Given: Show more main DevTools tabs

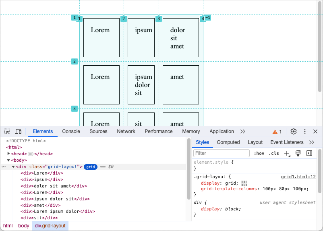Looking at the screenshot, I should [x=243, y=131].
